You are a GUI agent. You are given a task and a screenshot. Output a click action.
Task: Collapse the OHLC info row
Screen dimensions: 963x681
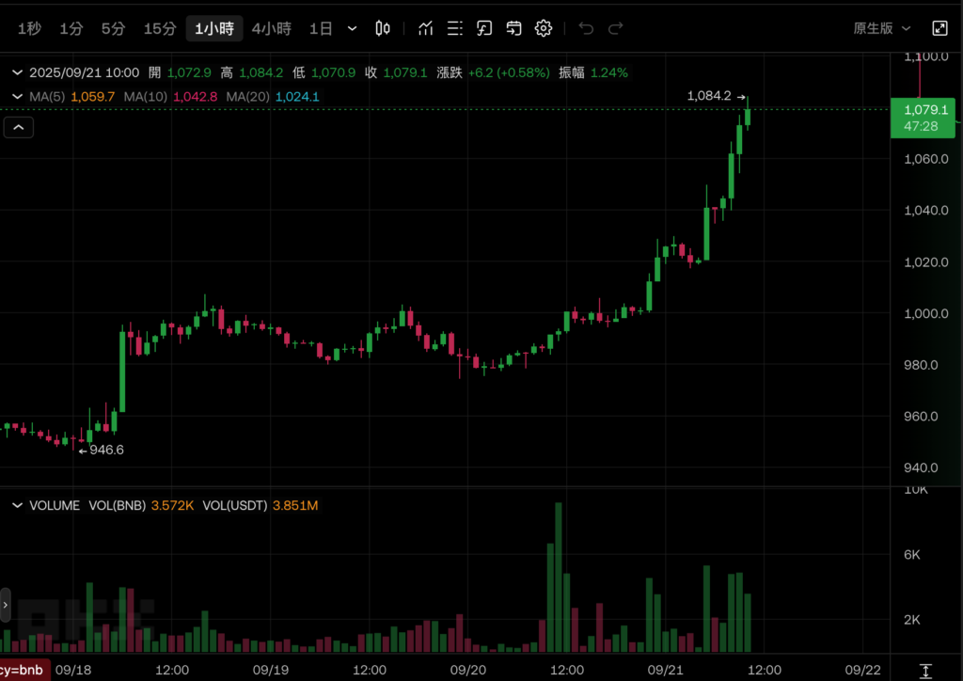[17, 72]
